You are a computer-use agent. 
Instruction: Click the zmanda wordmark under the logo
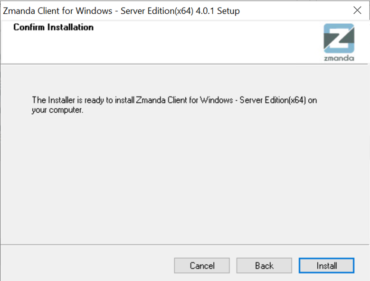[x=339, y=58]
